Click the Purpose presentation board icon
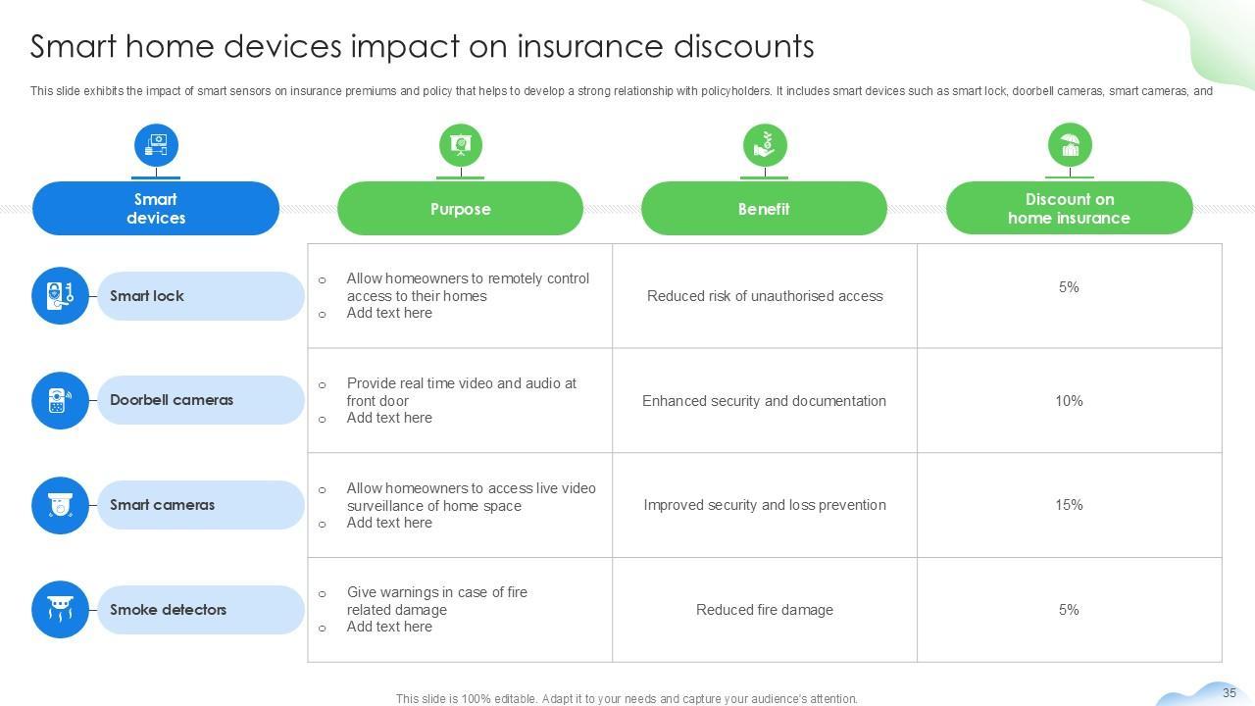The image size is (1255, 706). (x=460, y=145)
